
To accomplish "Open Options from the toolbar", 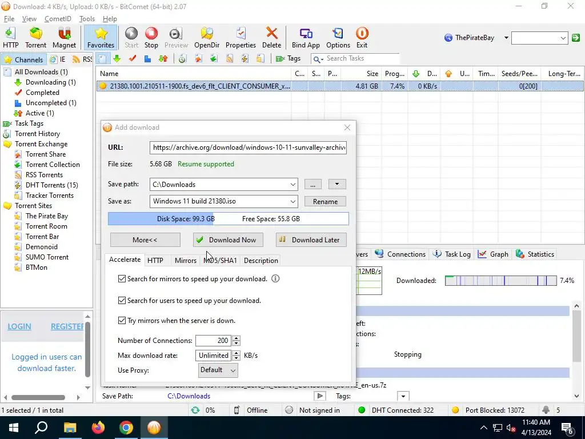I will click(x=338, y=38).
